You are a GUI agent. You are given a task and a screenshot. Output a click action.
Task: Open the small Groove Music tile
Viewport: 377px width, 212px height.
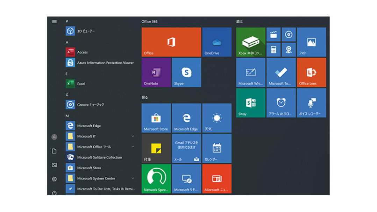click(x=289, y=35)
